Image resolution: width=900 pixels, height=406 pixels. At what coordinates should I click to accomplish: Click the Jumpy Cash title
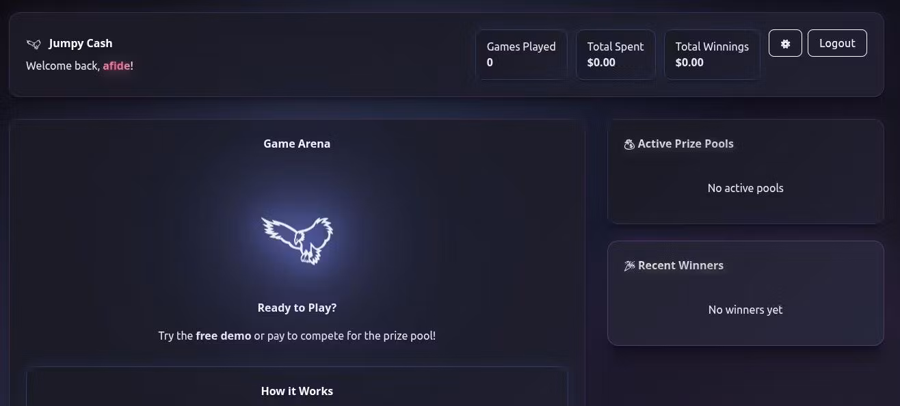click(81, 43)
